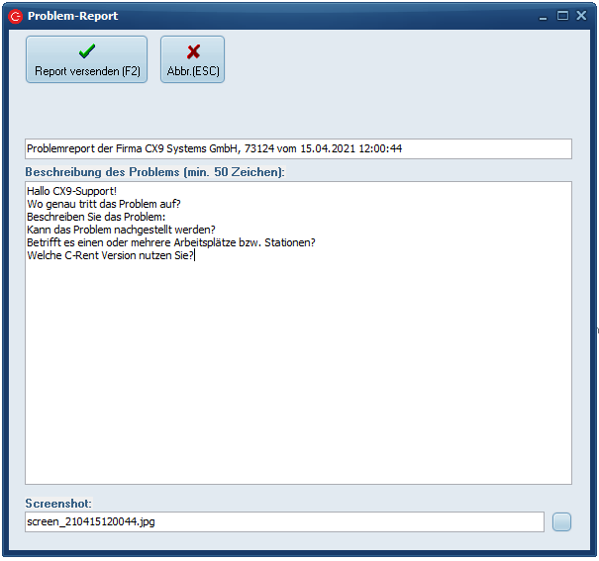Click the line 'Kann das Problem nachgestellt werden?'
Screen dimensions: 599x561
[x=121, y=230]
